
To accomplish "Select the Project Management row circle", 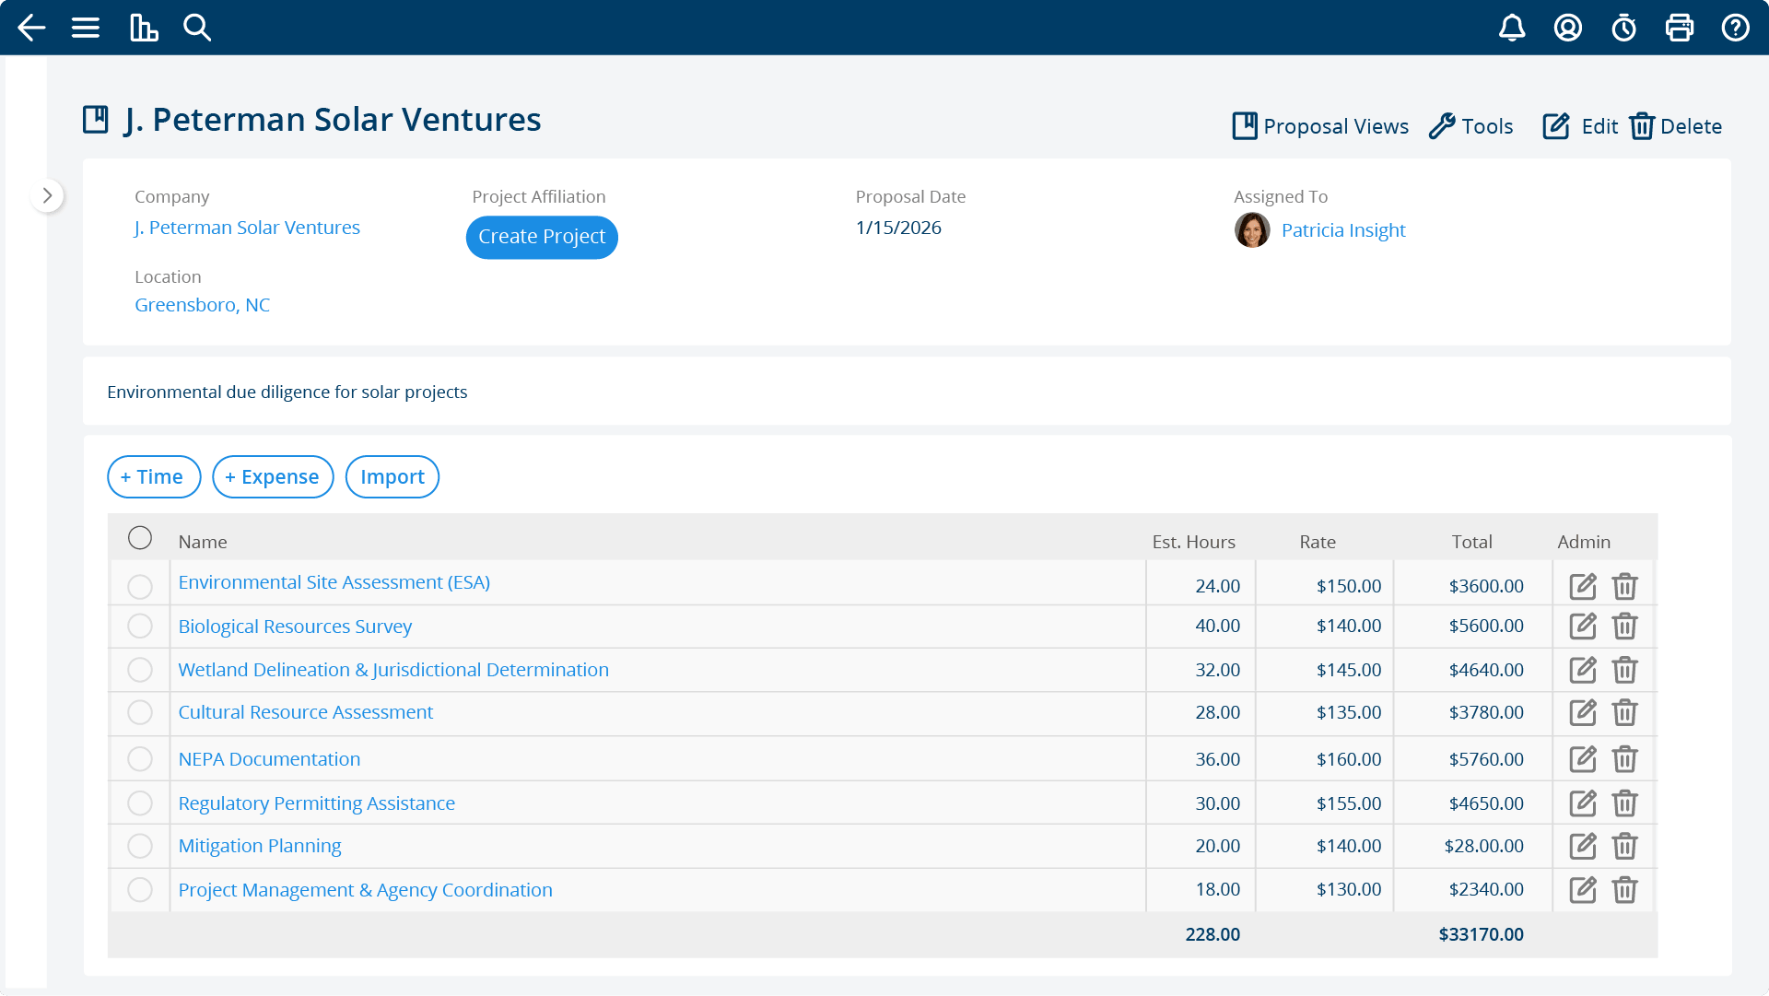I will [x=140, y=890].
